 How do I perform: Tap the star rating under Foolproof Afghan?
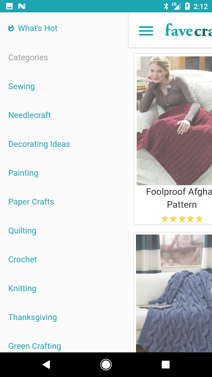tap(182, 219)
